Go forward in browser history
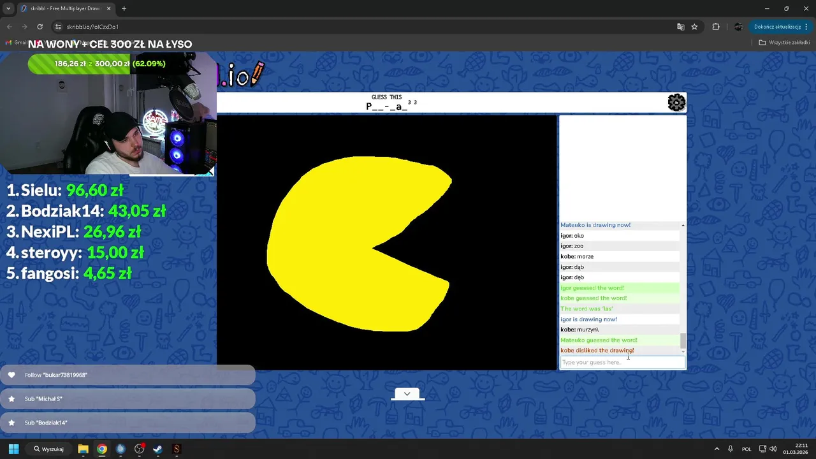The width and height of the screenshot is (816, 459). [x=24, y=27]
